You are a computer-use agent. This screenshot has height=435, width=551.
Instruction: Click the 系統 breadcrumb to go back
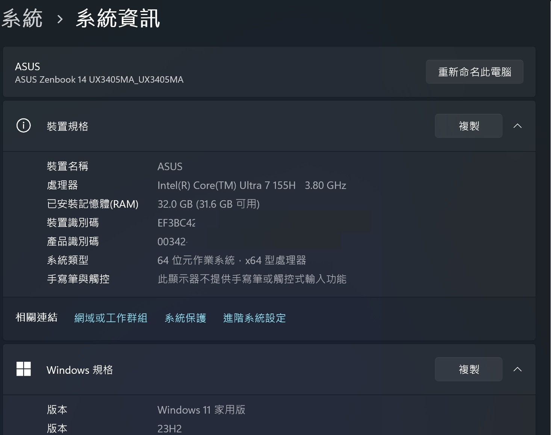pos(22,18)
